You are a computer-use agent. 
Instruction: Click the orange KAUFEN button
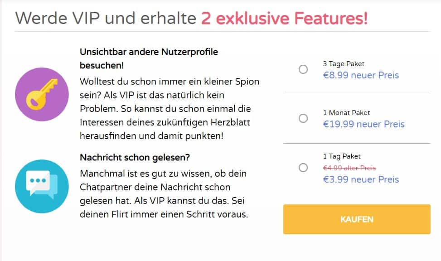(357, 219)
